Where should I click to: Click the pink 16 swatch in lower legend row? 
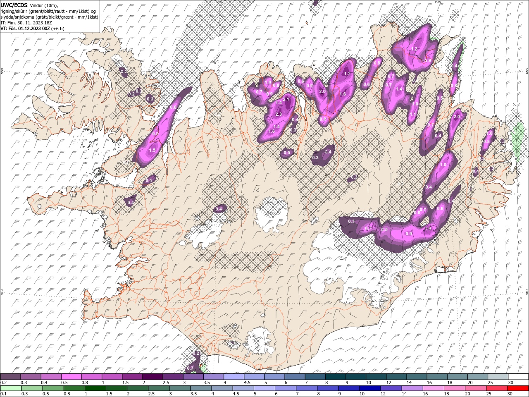433,388
